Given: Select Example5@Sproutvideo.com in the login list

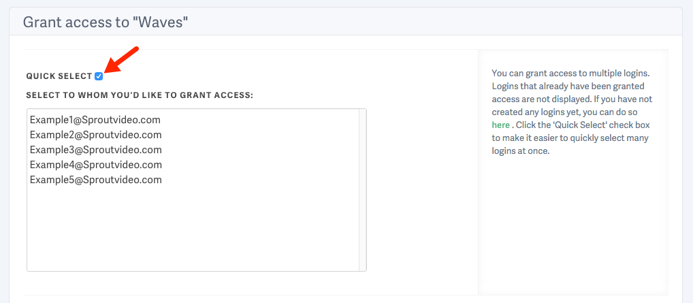Looking at the screenshot, I should [x=193, y=180].
